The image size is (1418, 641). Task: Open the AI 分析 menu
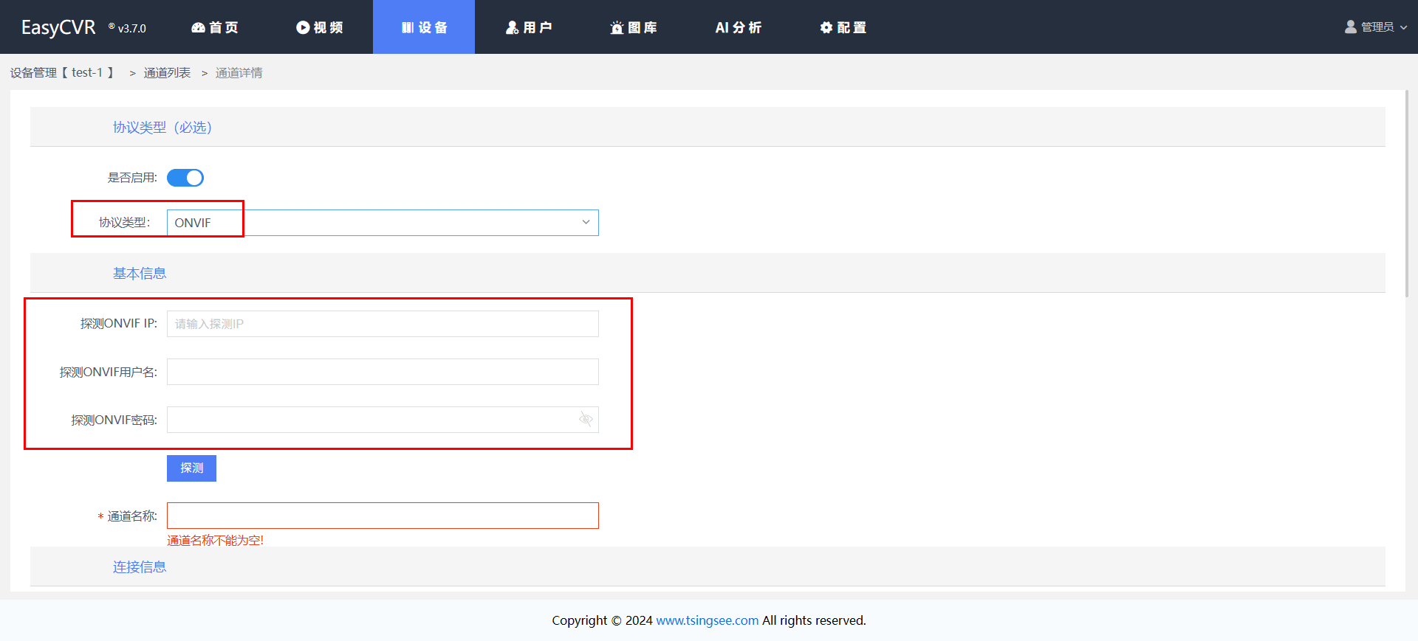pos(738,27)
